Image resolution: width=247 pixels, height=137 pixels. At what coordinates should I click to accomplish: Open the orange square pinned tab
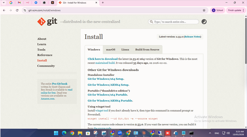(x=53, y=2)
